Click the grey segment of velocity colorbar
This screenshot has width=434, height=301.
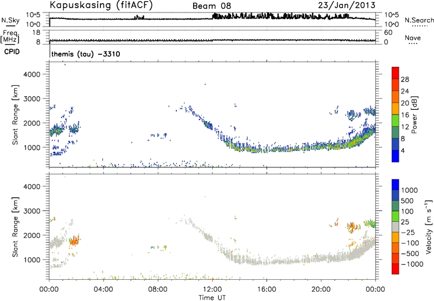click(x=395, y=227)
